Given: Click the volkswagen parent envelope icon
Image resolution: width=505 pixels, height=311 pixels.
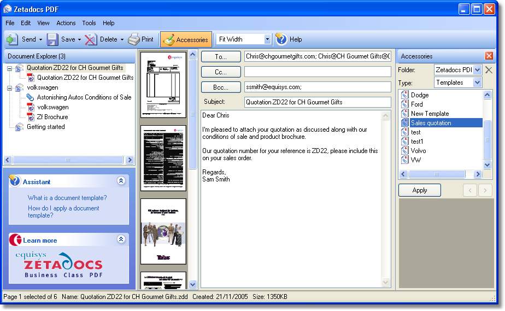Looking at the screenshot, I should (19, 87).
